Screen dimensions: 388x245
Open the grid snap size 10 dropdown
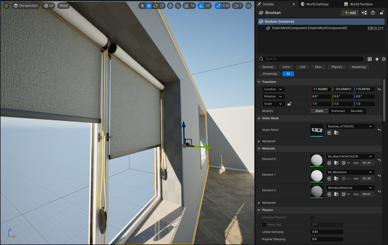click(x=193, y=6)
